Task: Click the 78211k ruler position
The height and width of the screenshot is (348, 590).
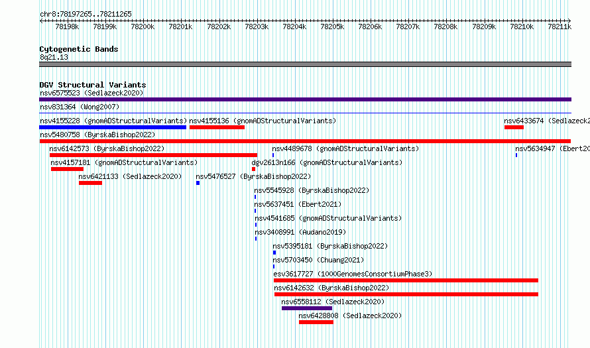Action: 560,27
